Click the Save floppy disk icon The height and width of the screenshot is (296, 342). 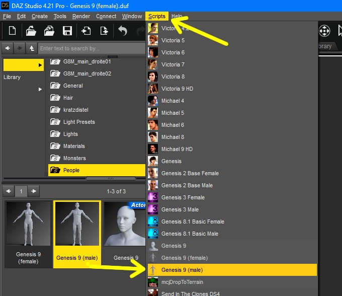click(x=67, y=31)
